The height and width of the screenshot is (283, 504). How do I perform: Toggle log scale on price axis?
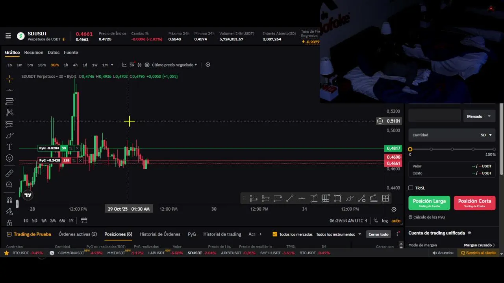[385, 221]
